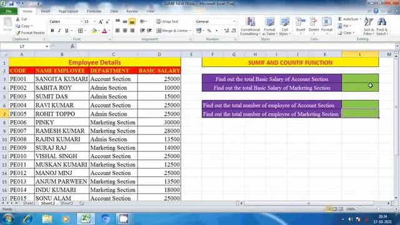Image resolution: width=400 pixels, height=225 pixels.
Task: Adjust the zoom slider in status bar
Action: [x=378, y=209]
